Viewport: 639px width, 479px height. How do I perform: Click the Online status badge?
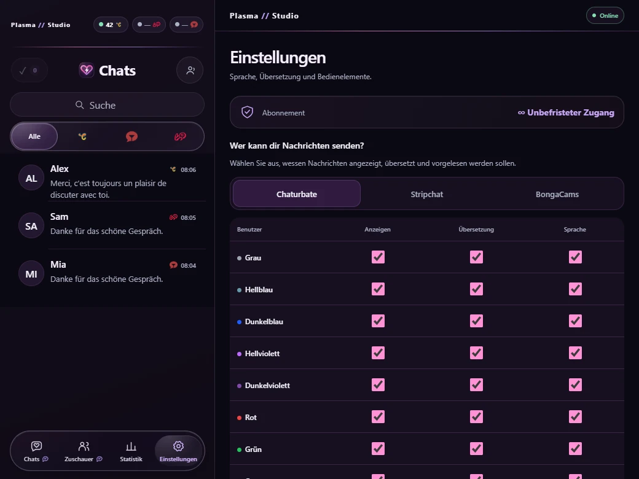605,15
